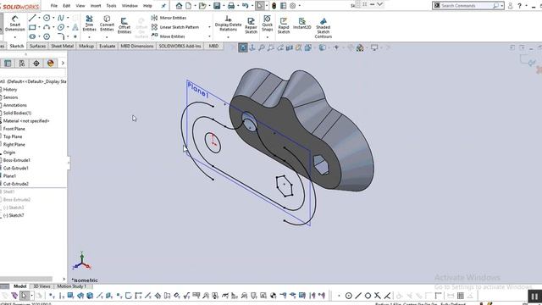Image resolution: width=542 pixels, height=305 pixels.
Task: Open Quick Snaps tool
Action: (x=268, y=23)
